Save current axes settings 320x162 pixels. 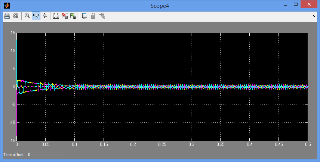pos(65,16)
